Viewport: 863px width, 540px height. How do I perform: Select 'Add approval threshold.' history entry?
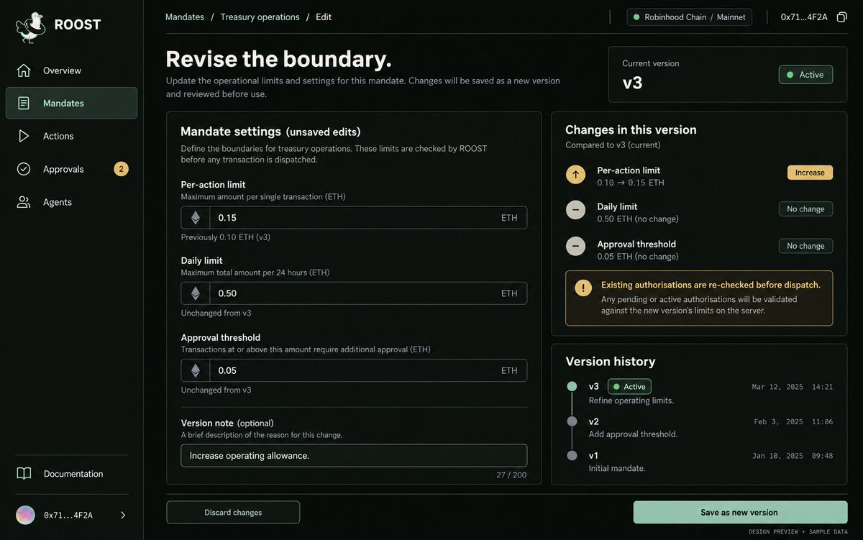click(x=633, y=434)
